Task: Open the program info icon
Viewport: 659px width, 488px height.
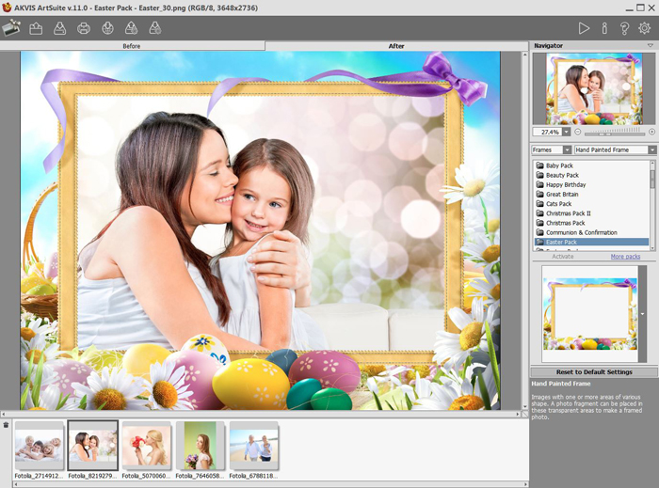Action: (604, 28)
